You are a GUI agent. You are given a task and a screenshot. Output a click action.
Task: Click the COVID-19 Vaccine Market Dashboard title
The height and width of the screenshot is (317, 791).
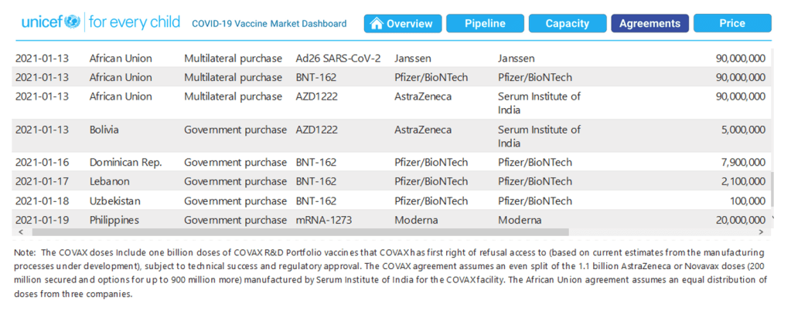pyautogui.click(x=269, y=24)
